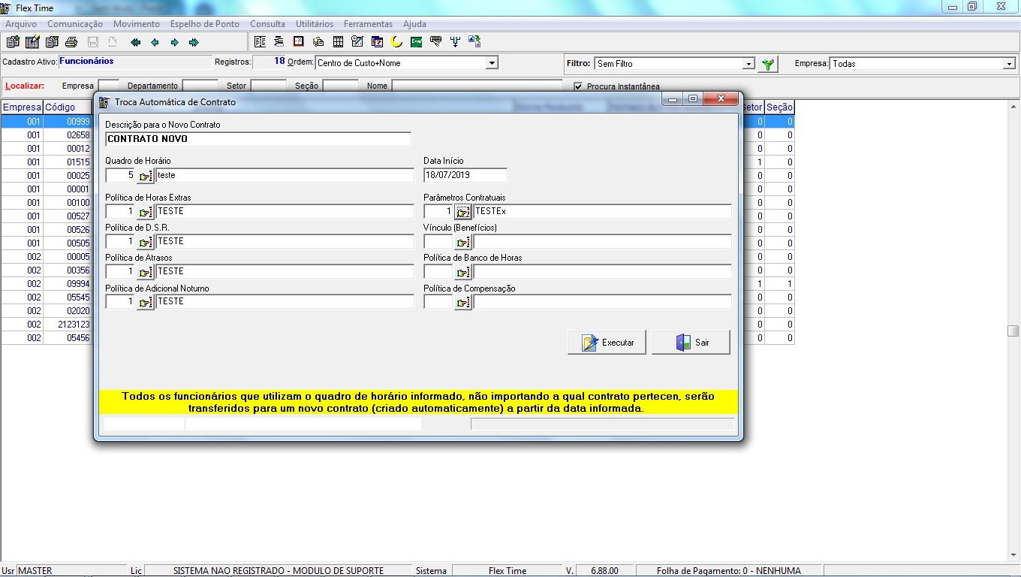Open the Espelho de Ponto menu
This screenshot has height=577, width=1021.
pos(205,24)
